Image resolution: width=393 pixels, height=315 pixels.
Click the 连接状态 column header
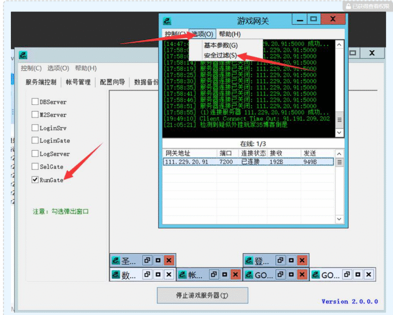click(253, 153)
